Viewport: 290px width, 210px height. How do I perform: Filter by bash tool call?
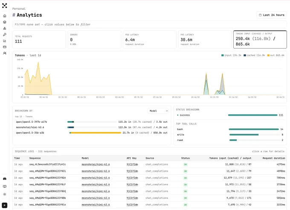click(180, 129)
